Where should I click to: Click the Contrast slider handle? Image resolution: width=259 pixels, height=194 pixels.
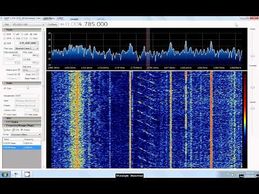[253, 87]
